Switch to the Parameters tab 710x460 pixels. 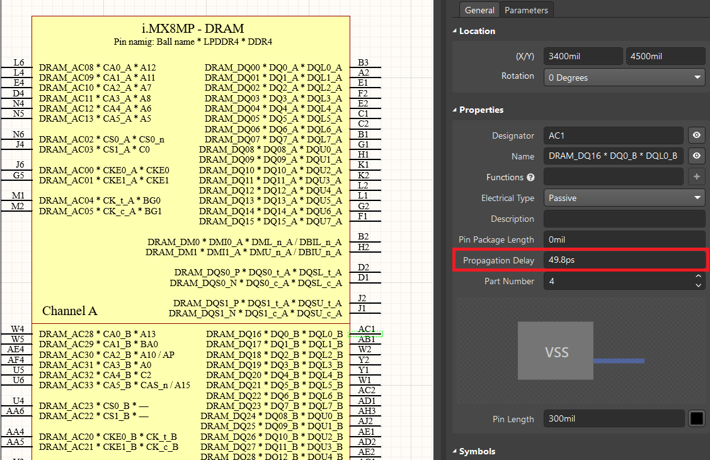coord(527,9)
